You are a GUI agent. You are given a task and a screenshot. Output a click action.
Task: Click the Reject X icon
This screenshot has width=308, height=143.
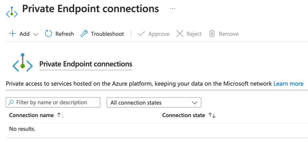[180, 34]
